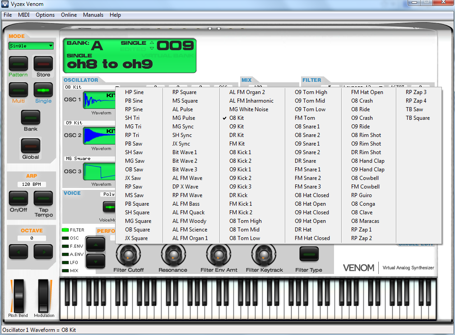Click the Filter Env Amt knob
455x335 pixels.
point(218,255)
